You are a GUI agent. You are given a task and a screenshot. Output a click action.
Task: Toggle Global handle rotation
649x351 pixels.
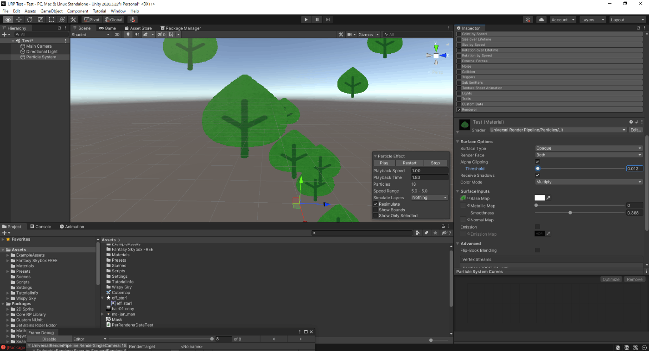[114, 19]
